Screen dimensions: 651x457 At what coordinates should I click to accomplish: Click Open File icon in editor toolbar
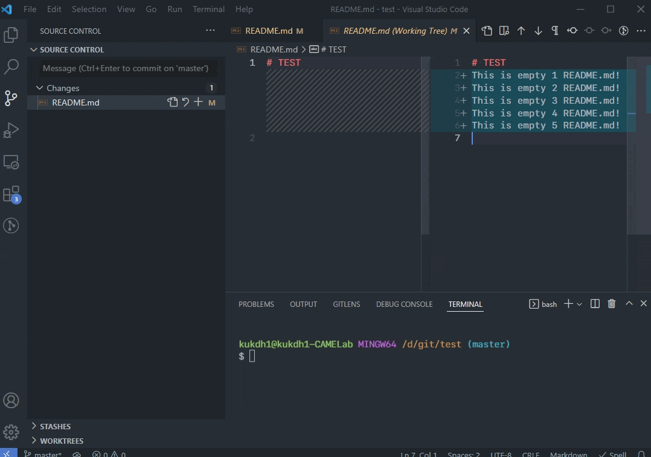tap(487, 31)
